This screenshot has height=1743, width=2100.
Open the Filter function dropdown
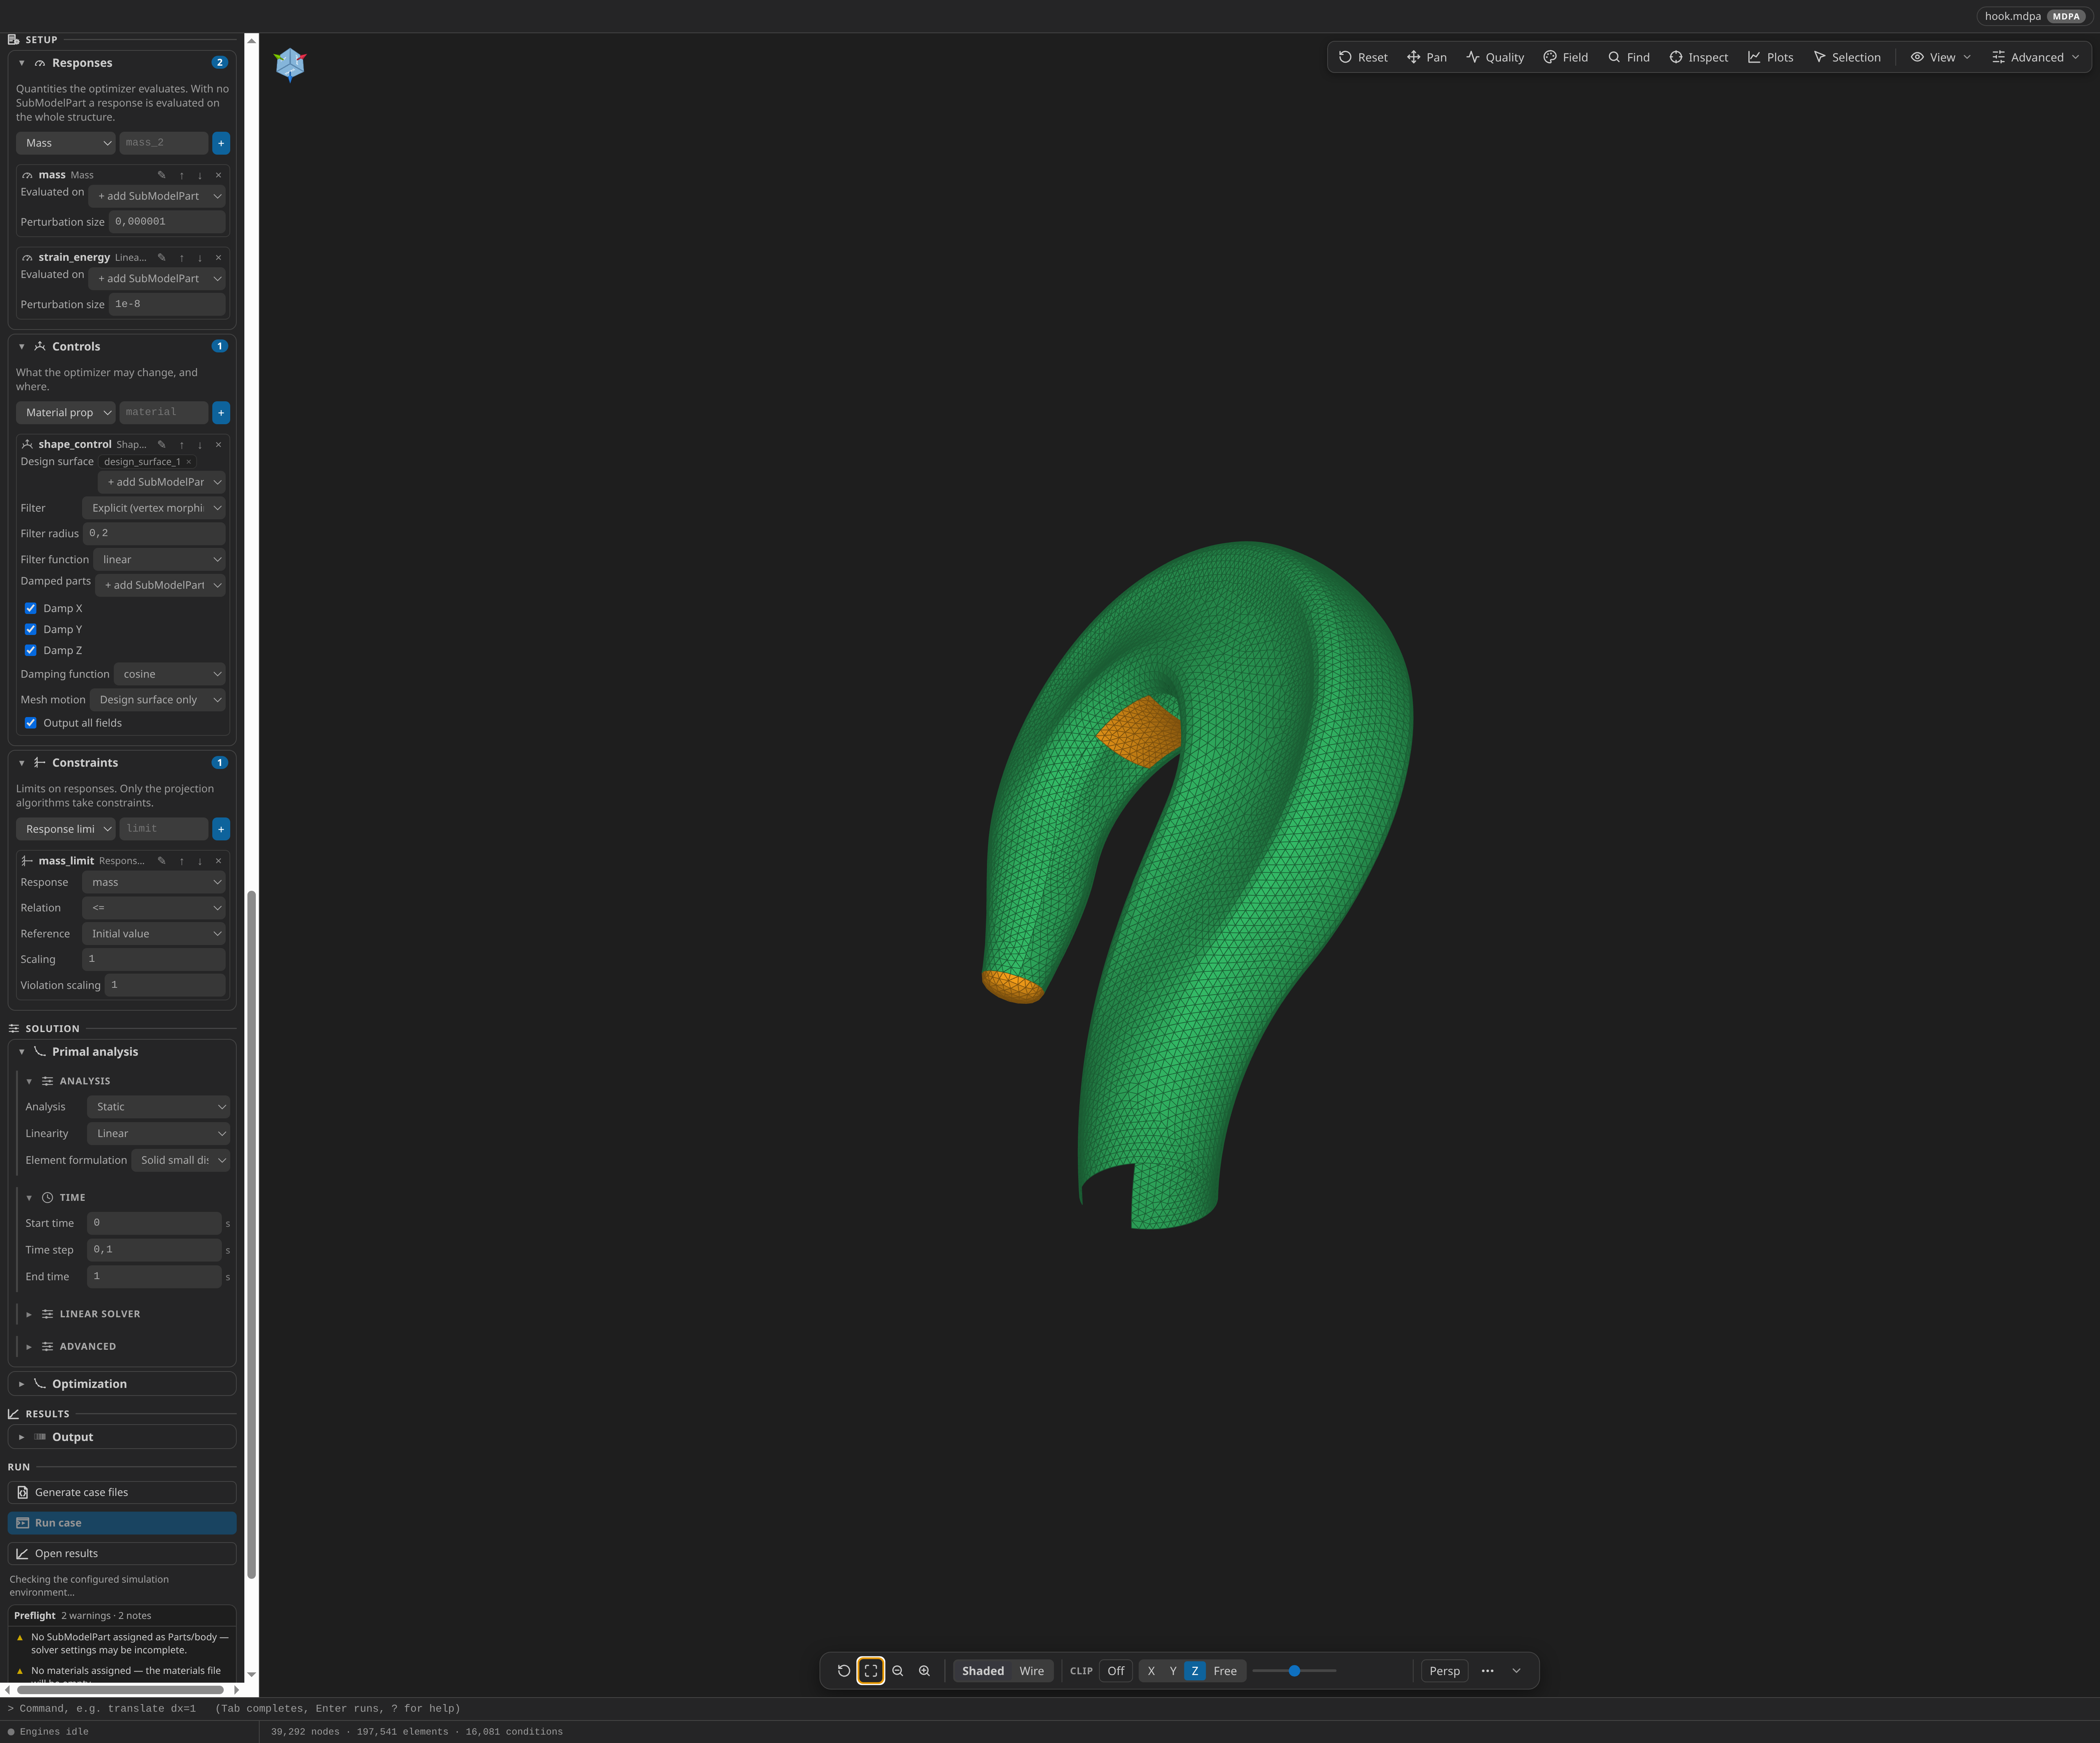[159, 560]
